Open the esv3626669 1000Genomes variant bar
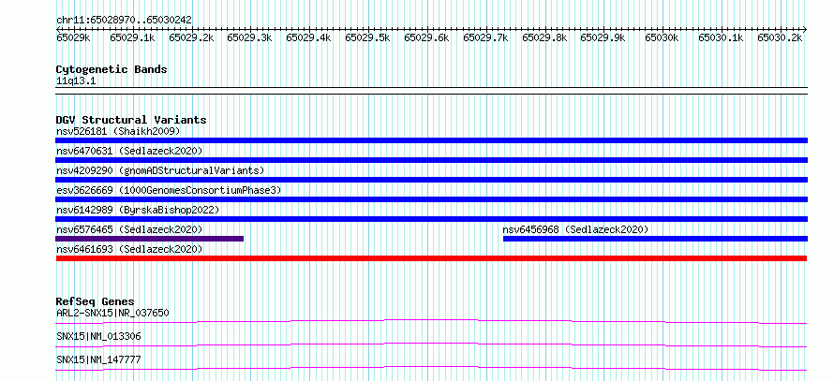834x381 pixels. pos(431,199)
